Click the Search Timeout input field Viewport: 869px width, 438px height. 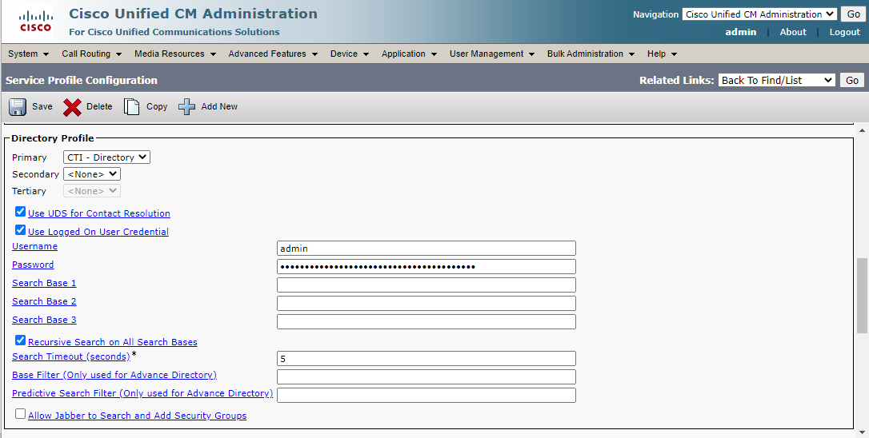pos(426,358)
